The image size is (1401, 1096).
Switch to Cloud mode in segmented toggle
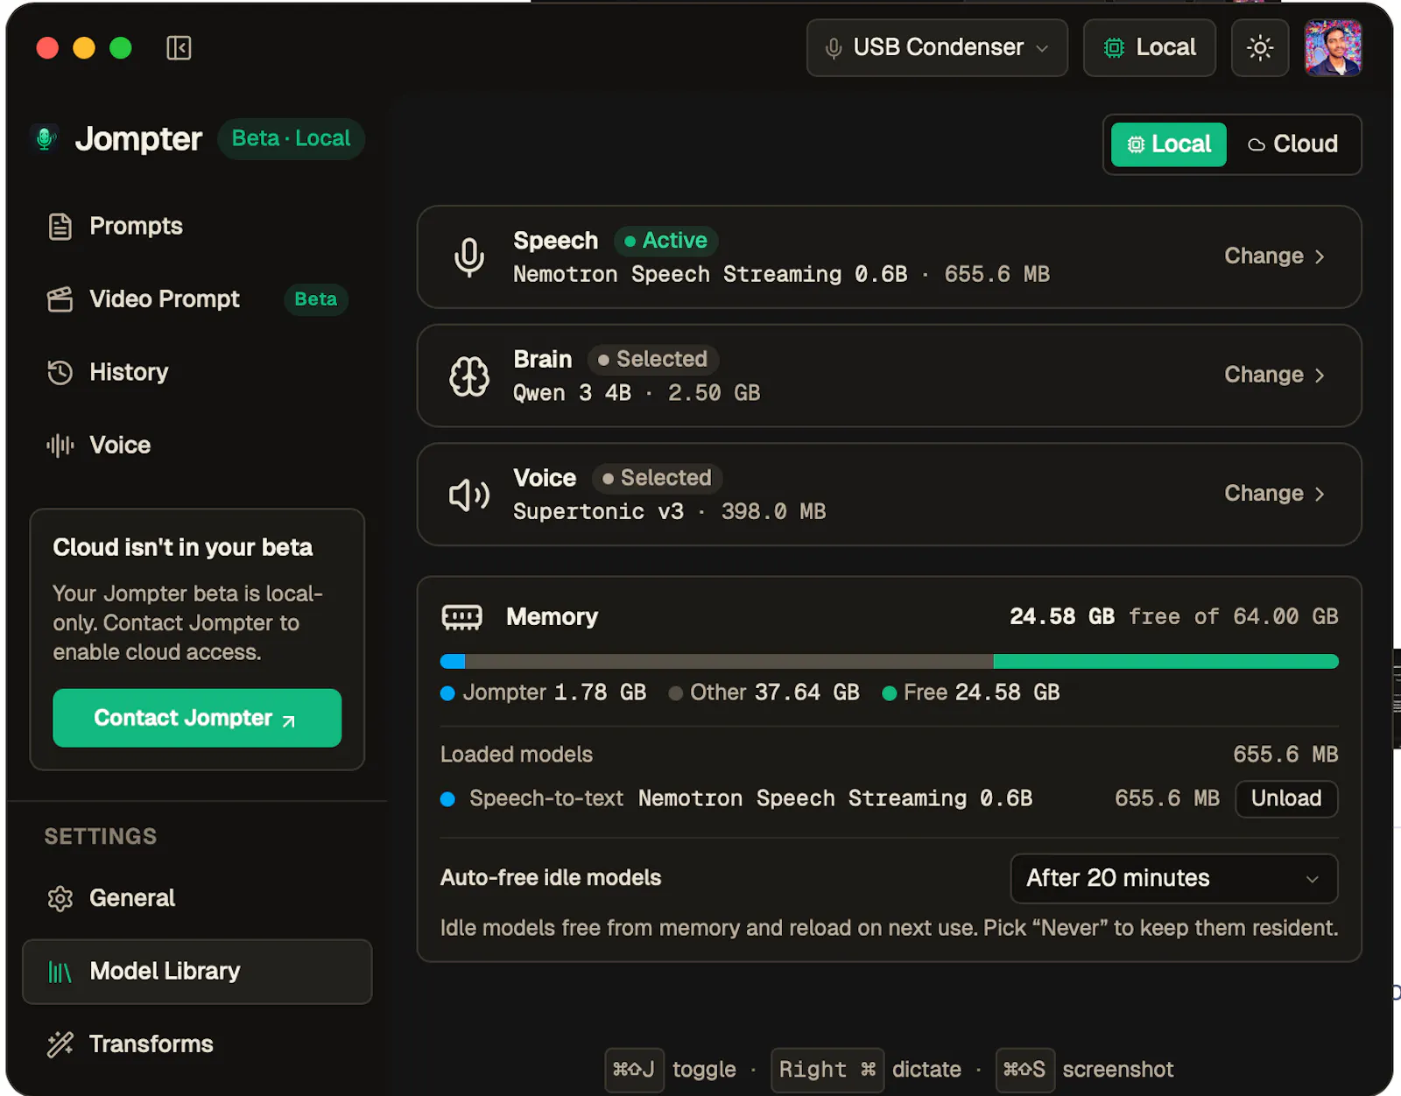pyautogui.click(x=1293, y=144)
